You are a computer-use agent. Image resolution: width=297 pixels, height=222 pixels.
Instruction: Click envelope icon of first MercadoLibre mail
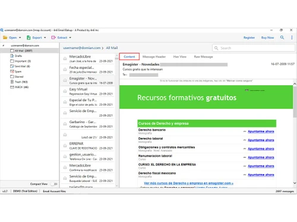(x=65, y=59)
